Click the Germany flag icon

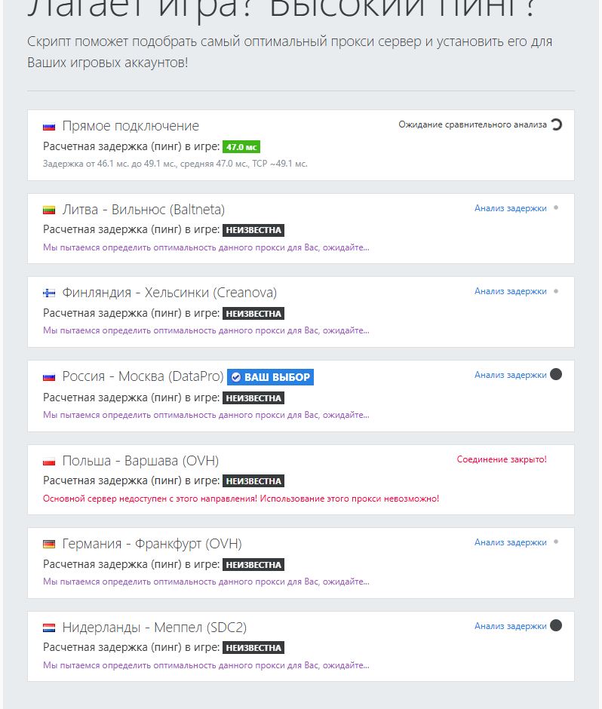tap(50, 545)
